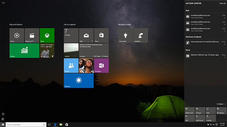Click the Ask me anything search box
Image resolution: width=227 pixels, height=127 pixels.
(x=26, y=124)
